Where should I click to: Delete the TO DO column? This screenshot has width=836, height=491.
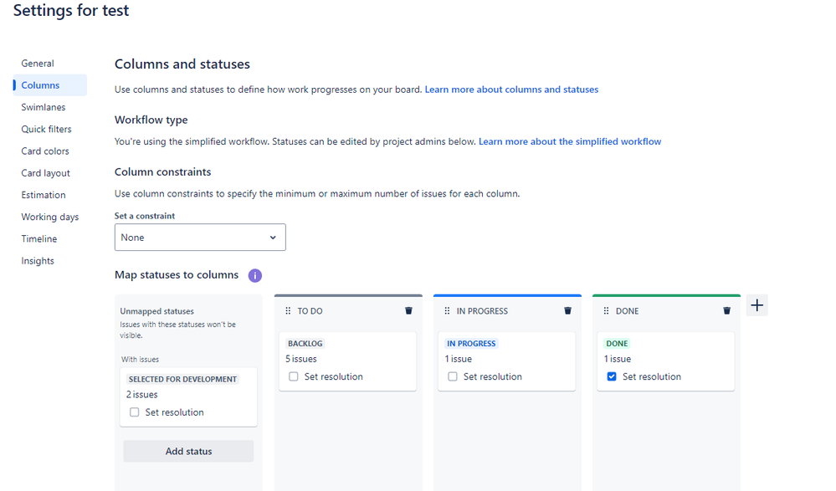pos(408,311)
